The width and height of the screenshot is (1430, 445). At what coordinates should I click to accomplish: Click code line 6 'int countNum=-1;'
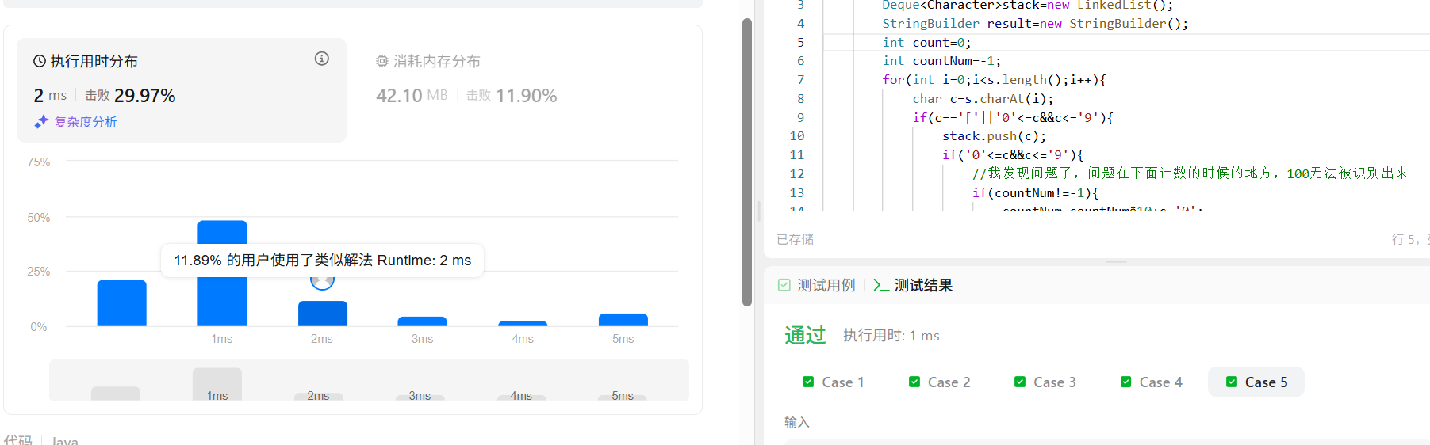[941, 61]
